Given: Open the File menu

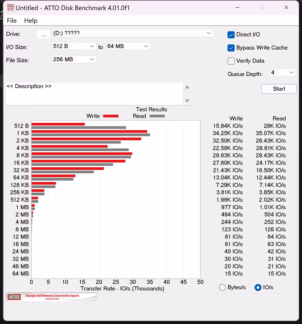Looking at the screenshot, I should 12,21.
